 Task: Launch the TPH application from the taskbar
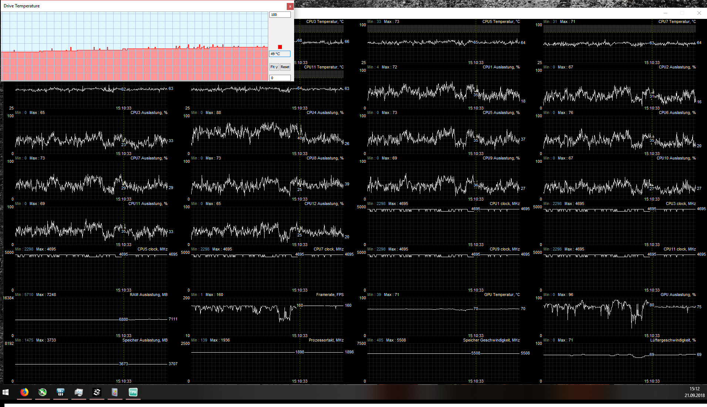(133, 392)
